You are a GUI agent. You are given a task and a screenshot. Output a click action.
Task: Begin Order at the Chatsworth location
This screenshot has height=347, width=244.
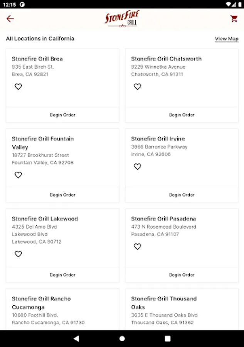[x=182, y=115]
